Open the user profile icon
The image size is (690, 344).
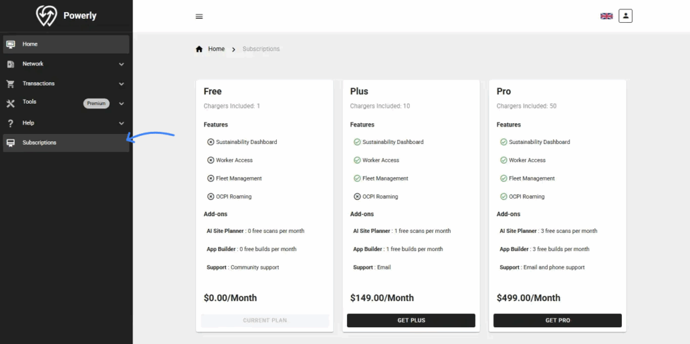[625, 15]
